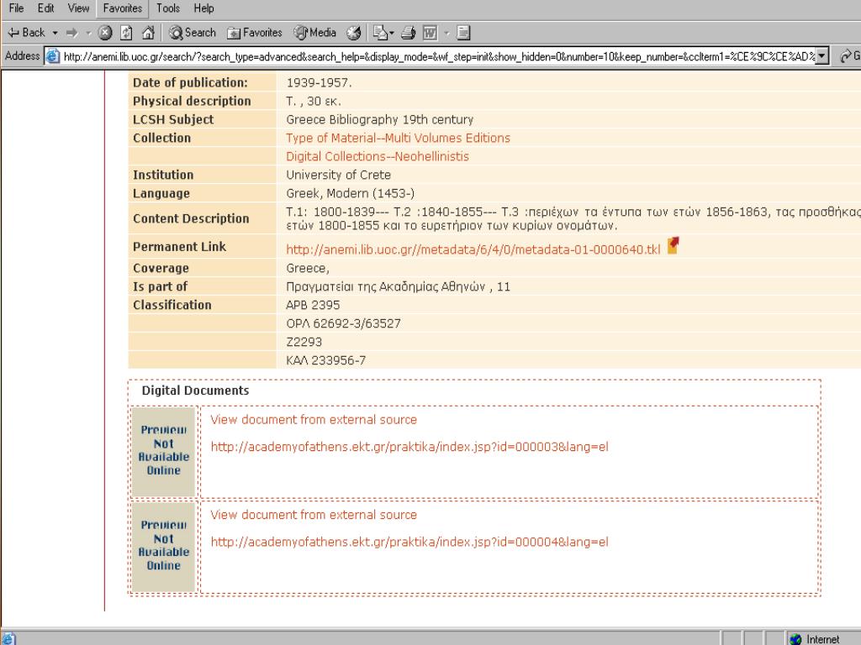Open the Forward history dropdown arrow

click(88, 33)
